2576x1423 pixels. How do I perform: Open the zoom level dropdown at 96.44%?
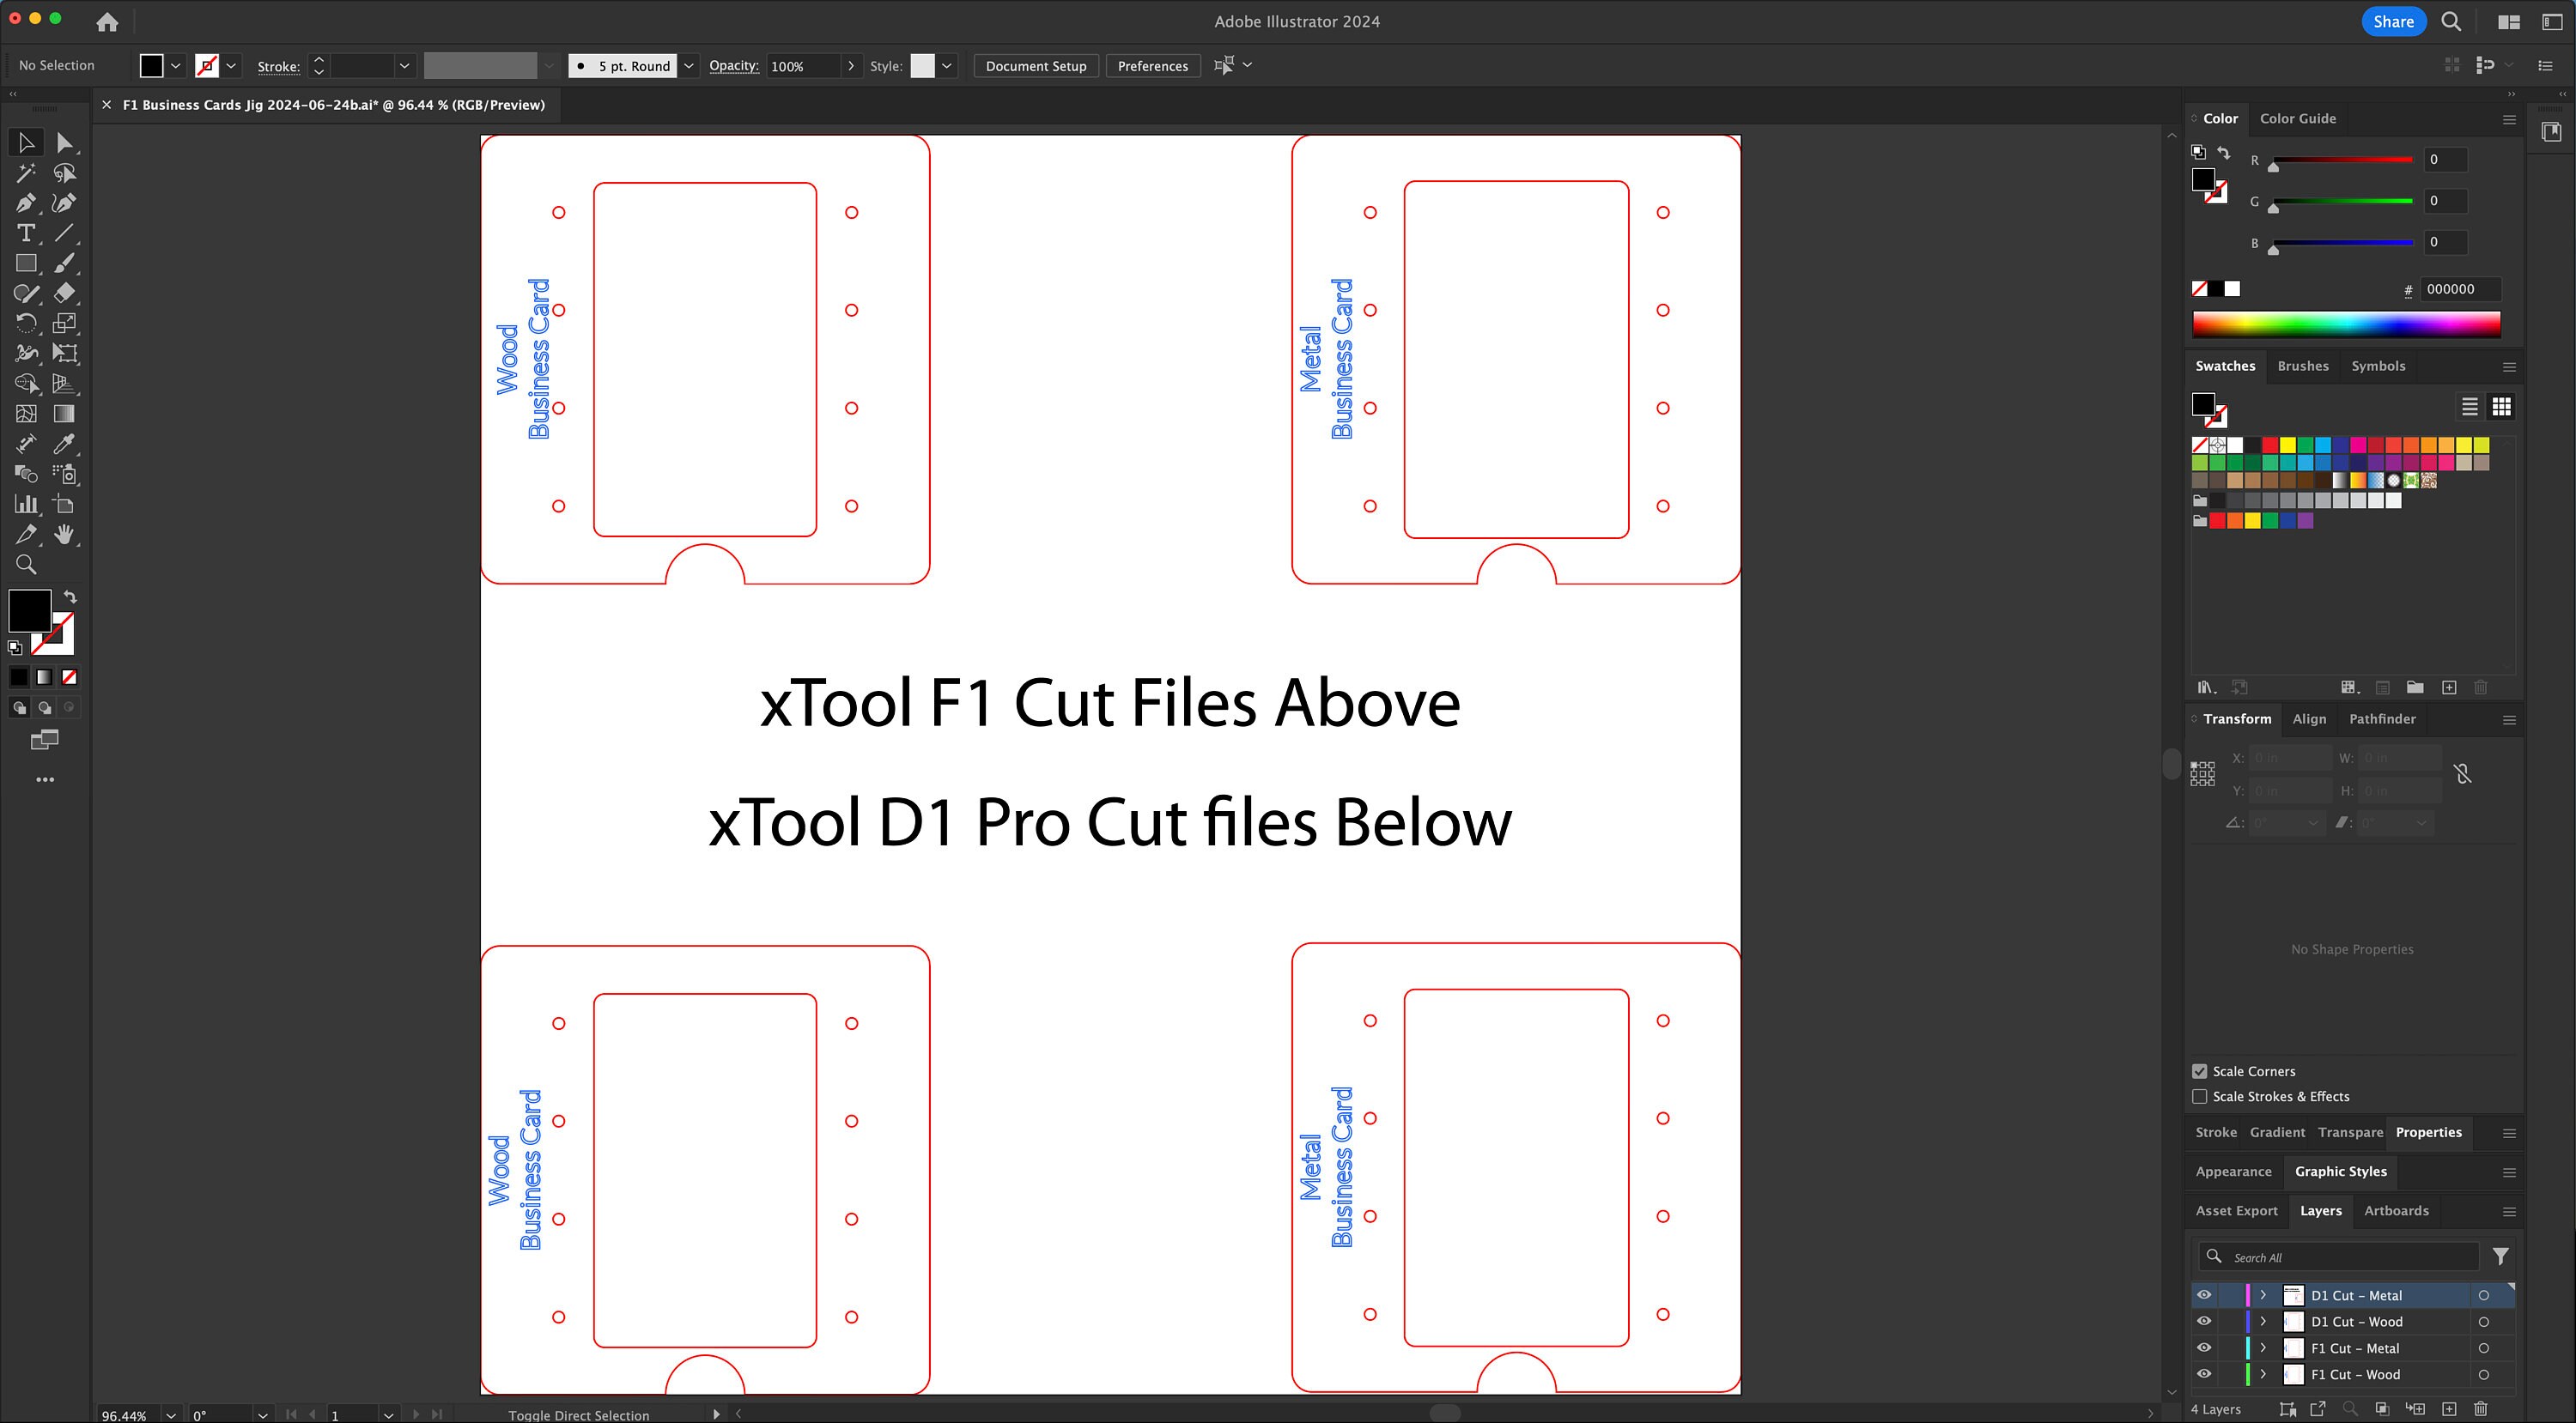click(x=171, y=1415)
